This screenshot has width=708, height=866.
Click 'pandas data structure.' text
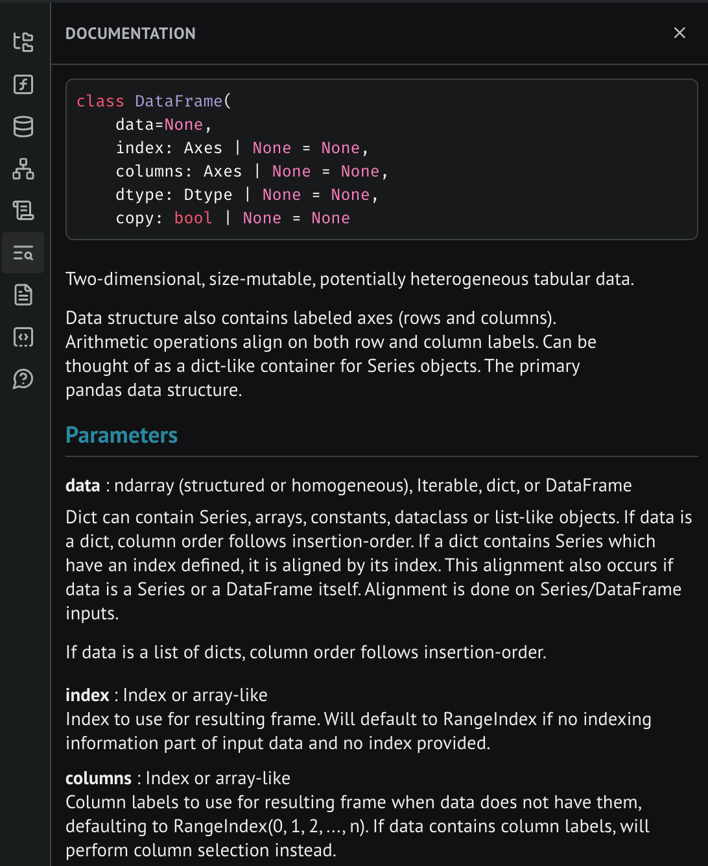click(x=154, y=390)
